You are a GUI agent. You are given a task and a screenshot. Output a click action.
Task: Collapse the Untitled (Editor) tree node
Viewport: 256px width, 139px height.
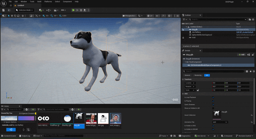pyautogui.click(x=187, y=27)
